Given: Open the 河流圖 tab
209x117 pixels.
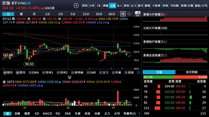Looking at the screenshot, I should [174, 6].
